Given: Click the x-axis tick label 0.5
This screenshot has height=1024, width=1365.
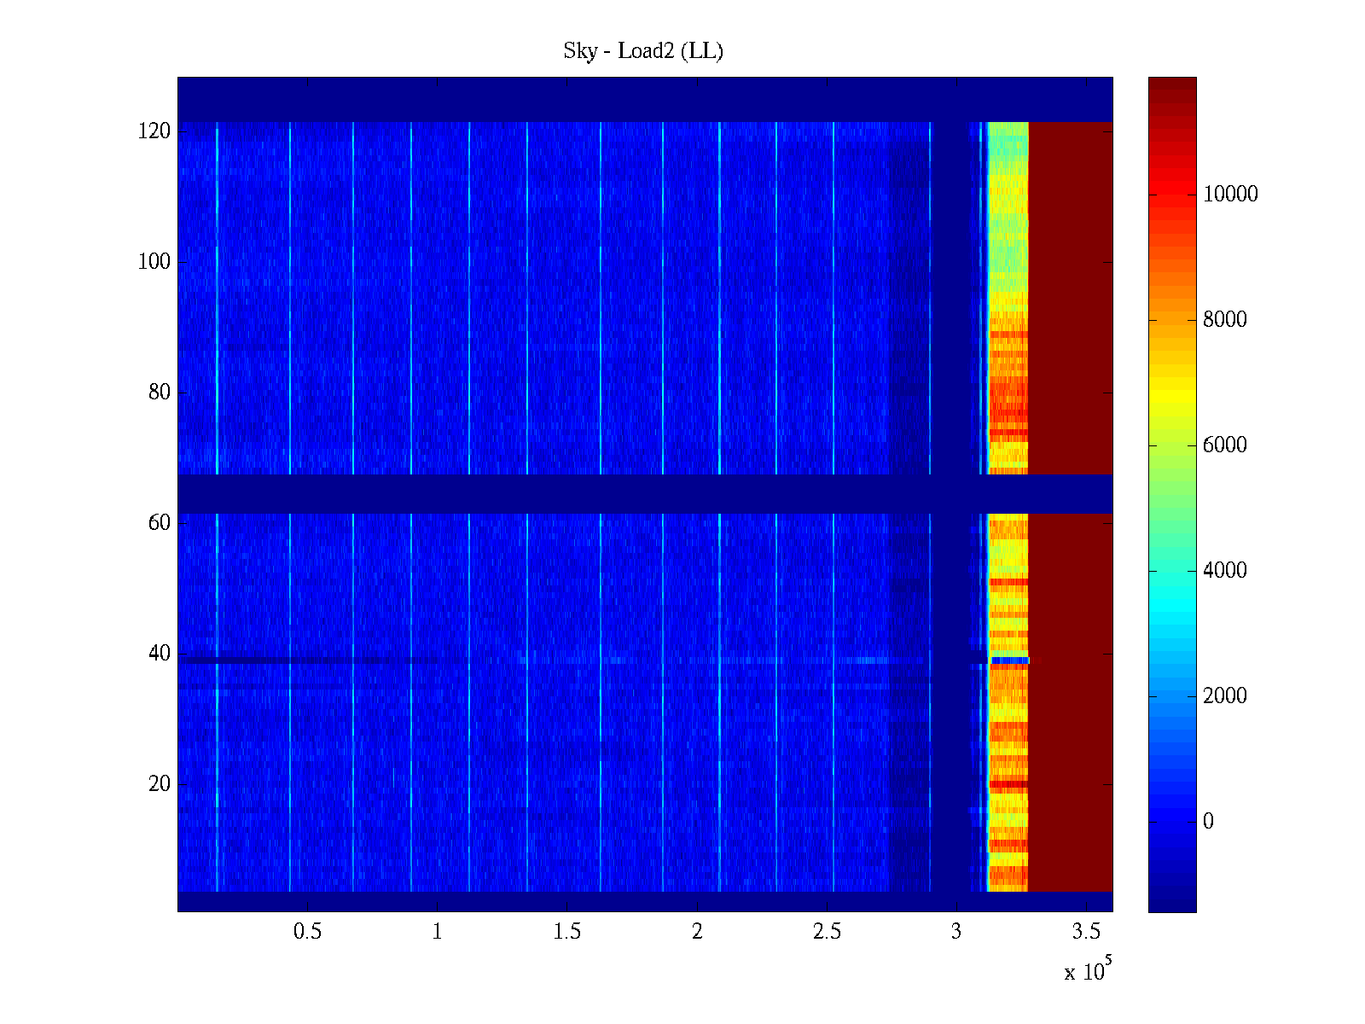Looking at the screenshot, I should 307,932.
